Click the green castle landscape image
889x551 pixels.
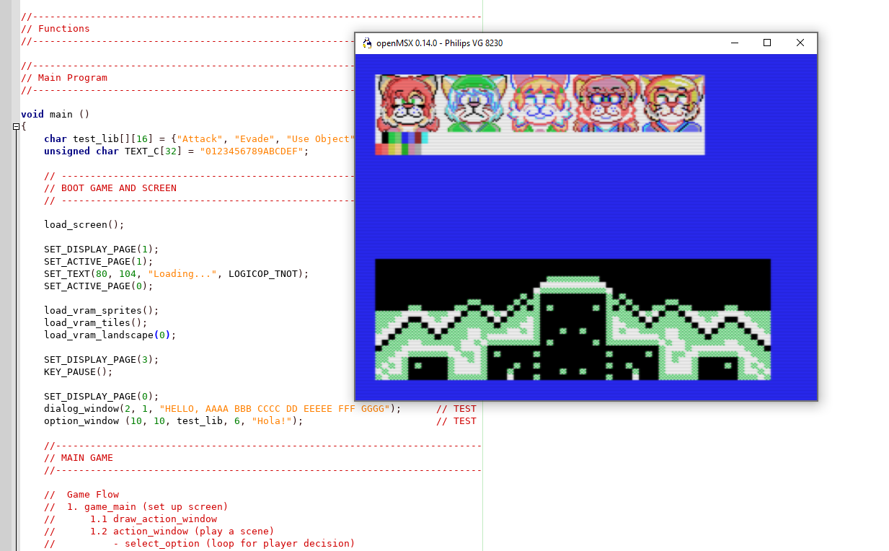573,319
